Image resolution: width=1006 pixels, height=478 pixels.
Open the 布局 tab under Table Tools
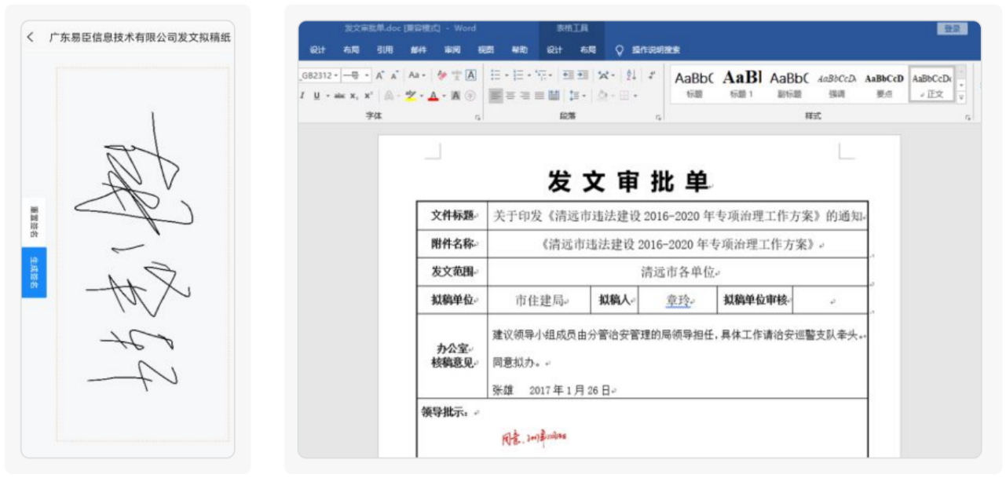click(x=588, y=49)
